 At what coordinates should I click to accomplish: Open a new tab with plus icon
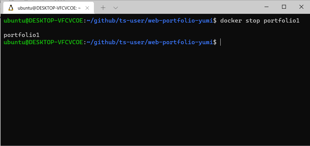pyautogui.click(x=103, y=8)
